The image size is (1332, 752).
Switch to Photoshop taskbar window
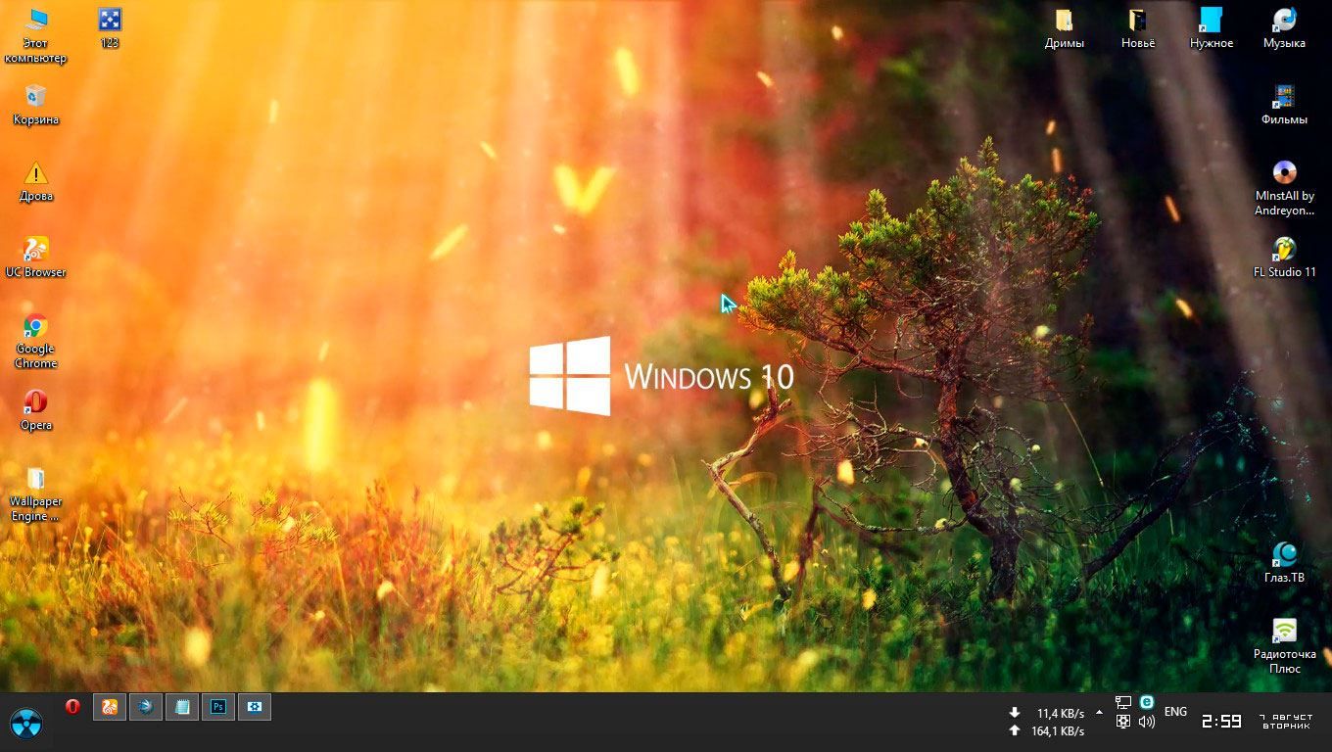(218, 706)
